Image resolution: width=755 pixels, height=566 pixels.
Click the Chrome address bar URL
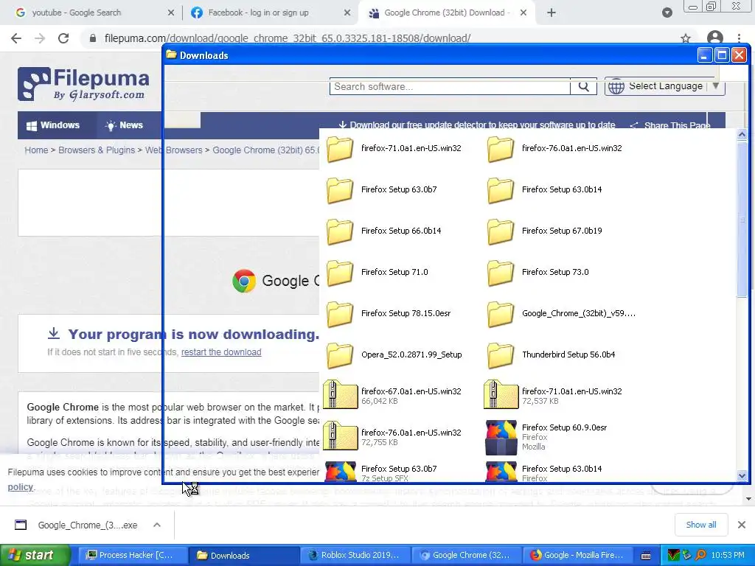point(288,38)
